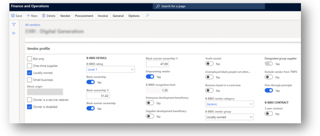
Task: Click the Save disk icon
Action: tap(13, 16)
